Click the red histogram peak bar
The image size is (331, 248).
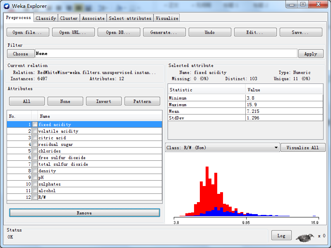[x=207, y=189]
